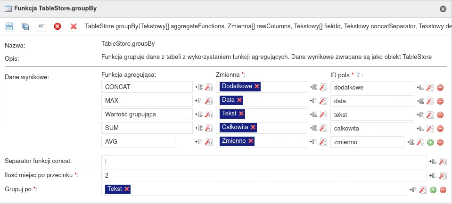Click the ID pola field containing tekst
Viewport: 452px width, 204px height.
(372, 114)
